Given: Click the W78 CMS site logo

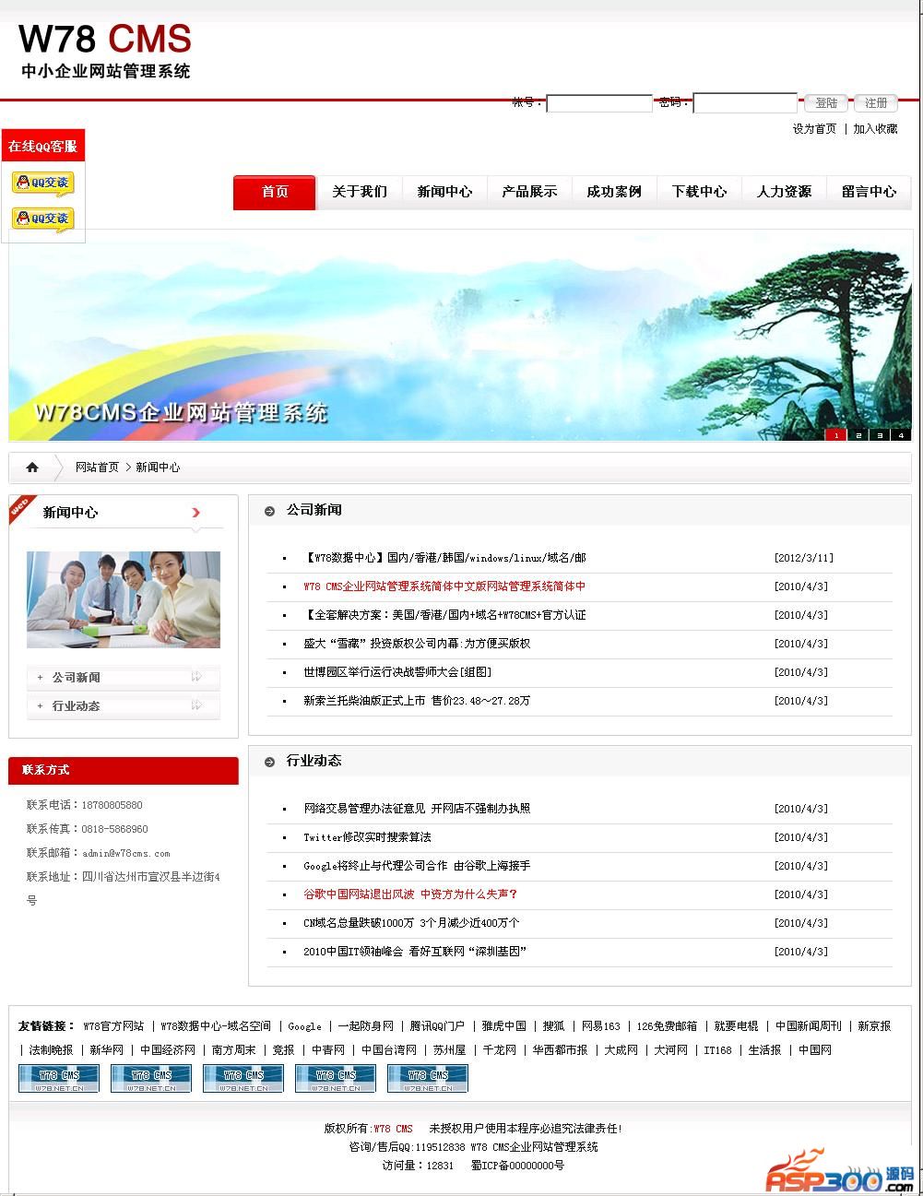Looking at the screenshot, I should tap(105, 52).
